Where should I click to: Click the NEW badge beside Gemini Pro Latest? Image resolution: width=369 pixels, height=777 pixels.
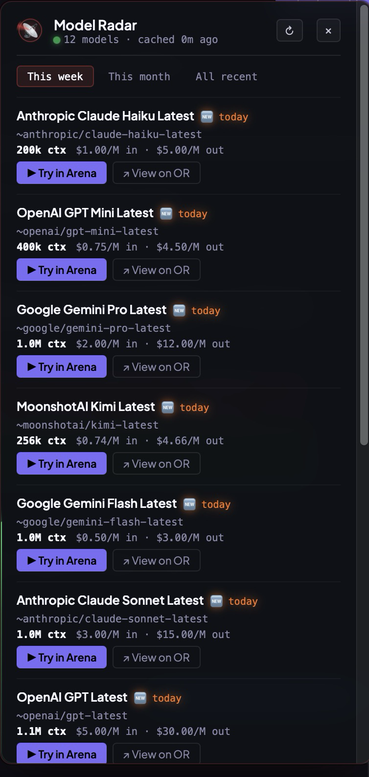(179, 310)
